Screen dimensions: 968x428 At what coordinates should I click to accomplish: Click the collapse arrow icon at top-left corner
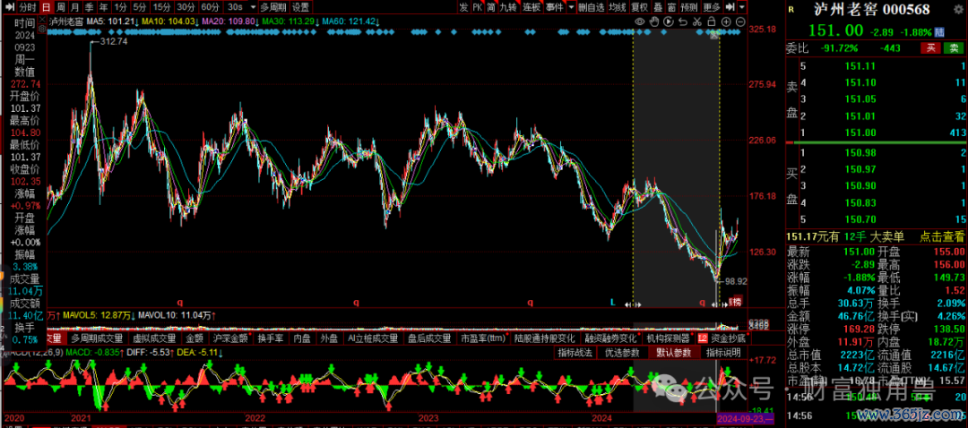(9, 7)
